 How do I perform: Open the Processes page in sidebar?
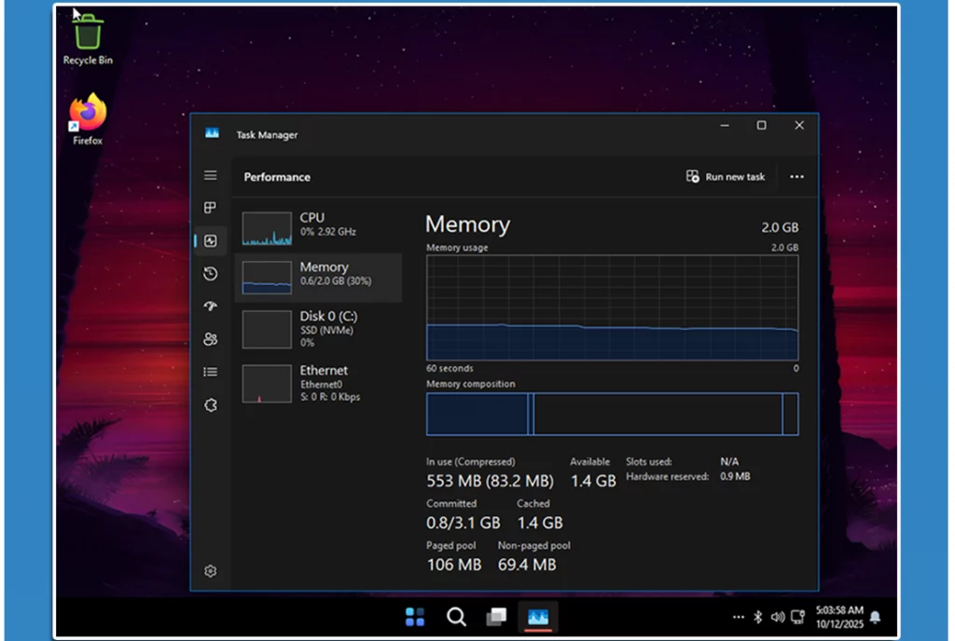click(211, 208)
